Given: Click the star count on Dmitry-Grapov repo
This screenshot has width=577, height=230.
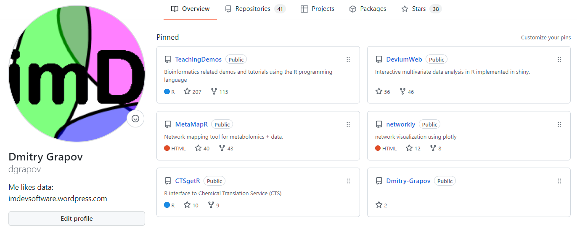Looking at the screenshot, I should point(381,205).
